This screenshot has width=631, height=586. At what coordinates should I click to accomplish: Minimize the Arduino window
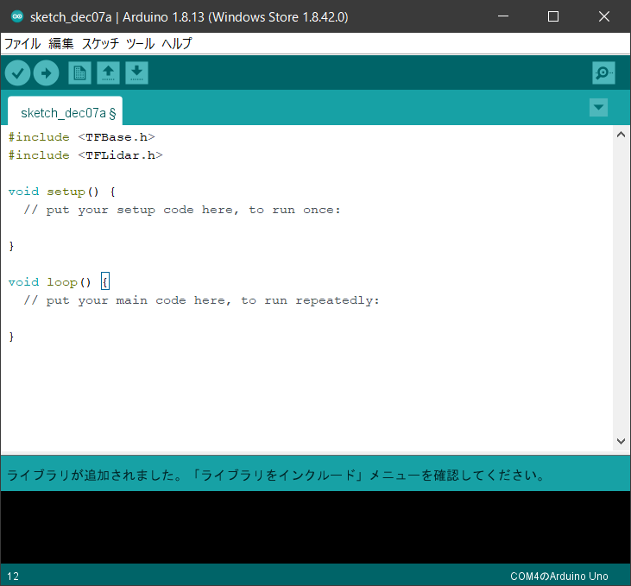(x=503, y=16)
